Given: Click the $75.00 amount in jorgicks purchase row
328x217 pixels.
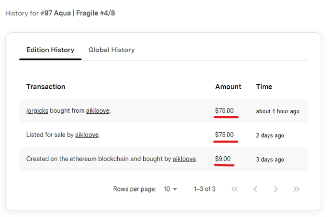Looking at the screenshot, I should click(x=224, y=111).
